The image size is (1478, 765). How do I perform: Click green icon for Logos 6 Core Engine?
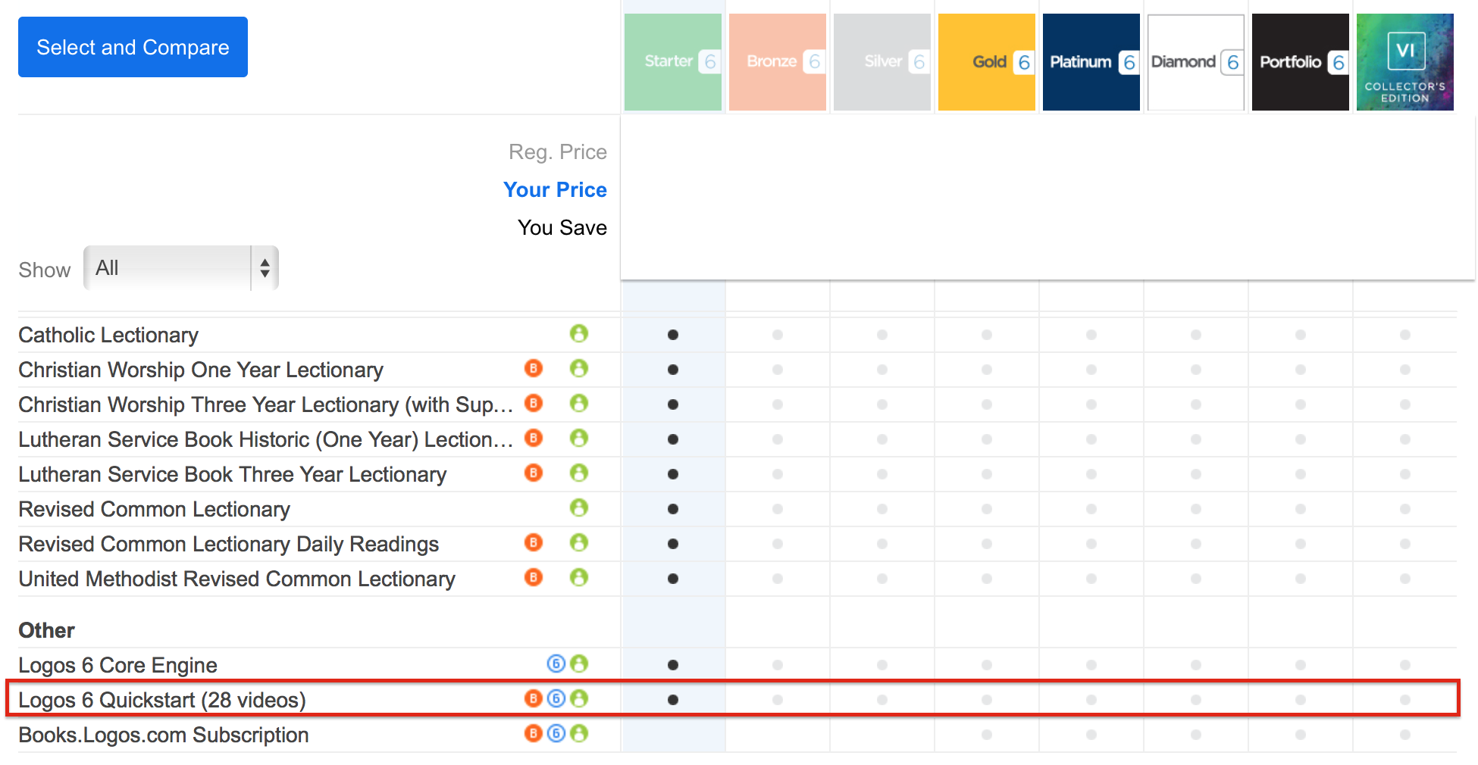point(579,664)
